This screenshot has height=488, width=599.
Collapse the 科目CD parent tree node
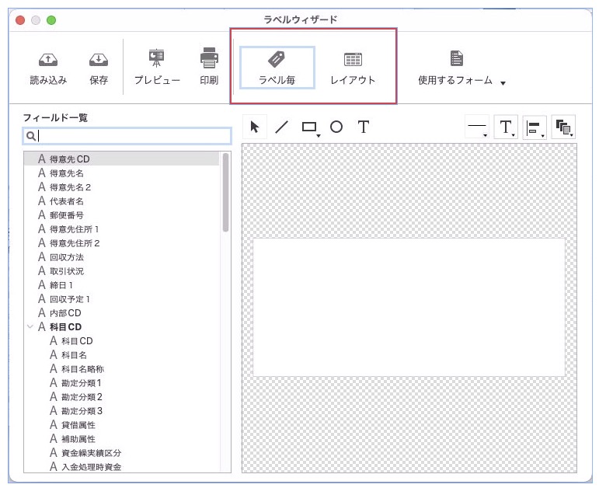(30, 327)
